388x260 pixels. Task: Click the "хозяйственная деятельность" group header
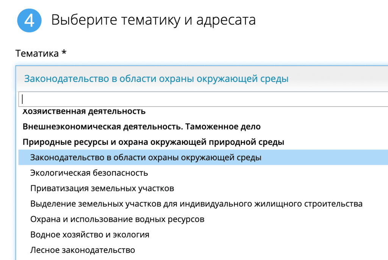(84, 111)
